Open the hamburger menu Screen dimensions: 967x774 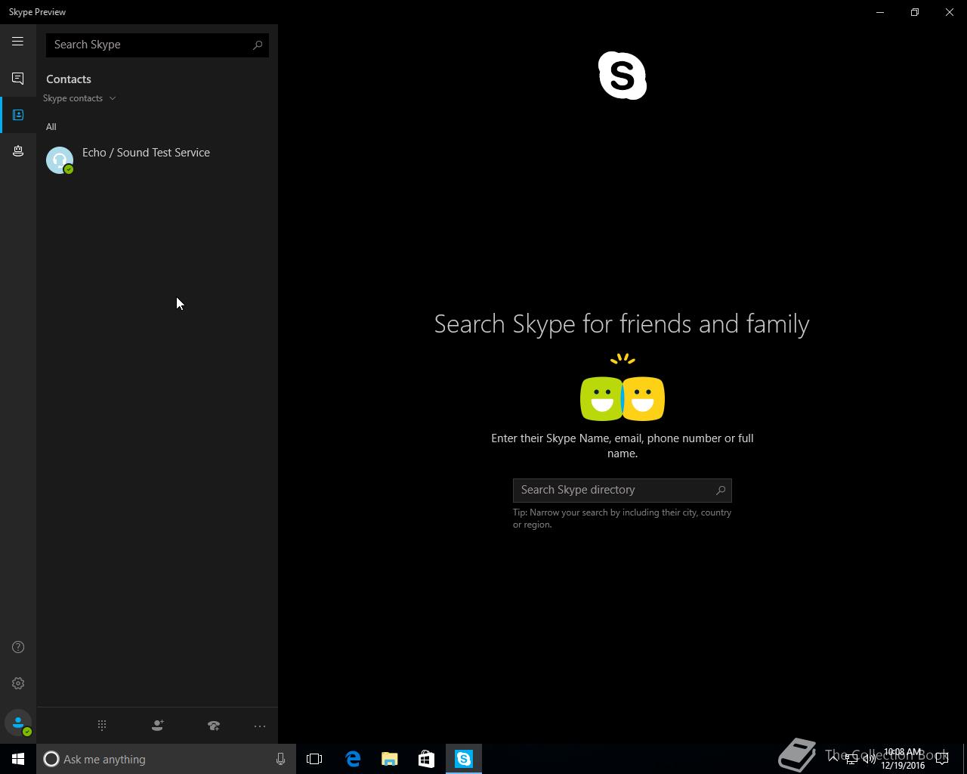[x=17, y=42]
